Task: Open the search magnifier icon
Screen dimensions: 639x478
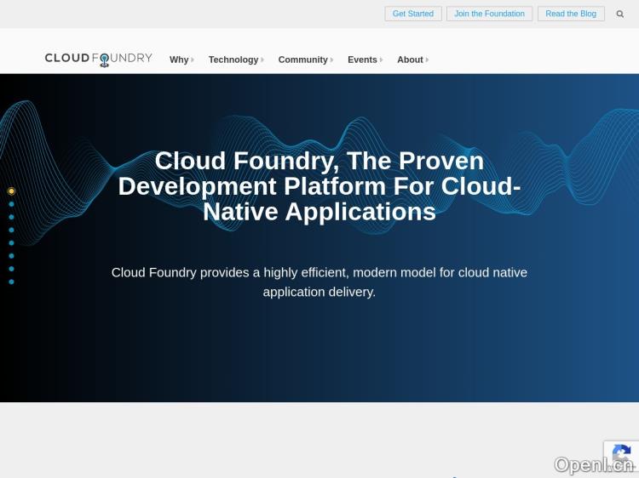Action: (620, 14)
